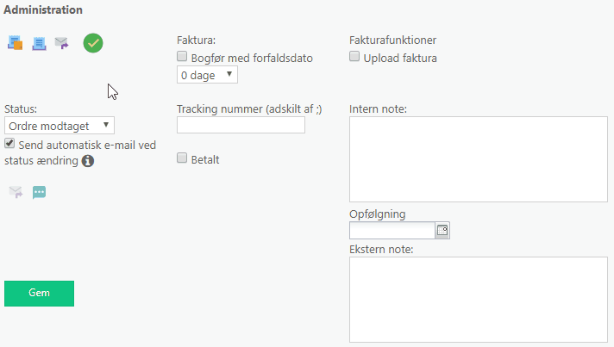Tick the Upload faktura checkbox
Viewport: 614px width, 347px height.
[x=354, y=58]
